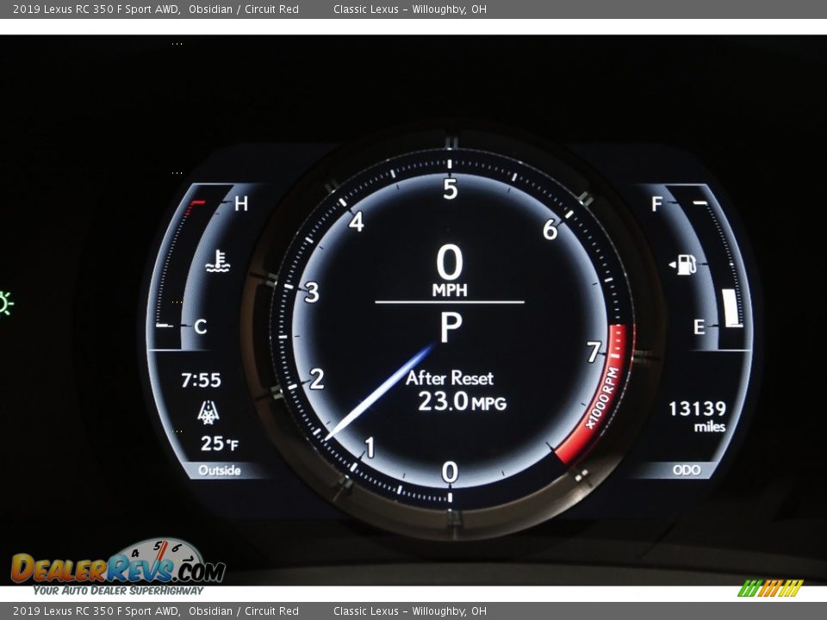
Task: Click the number 5 on tachometer
Action: pos(450,189)
